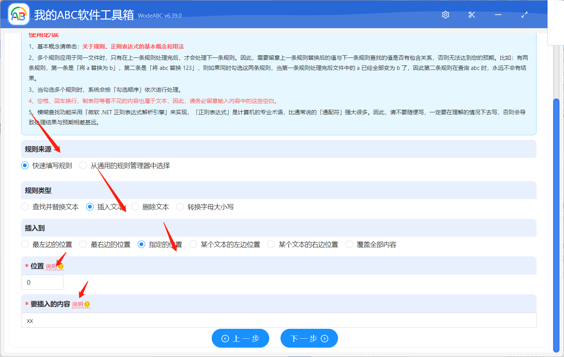Click the yellow question icon beside 位置说明
This screenshot has height=357, width=564.
pyautogui.click(x=61, y=266)
